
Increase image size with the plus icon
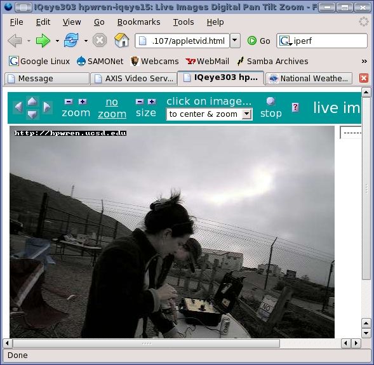[152, 102]
